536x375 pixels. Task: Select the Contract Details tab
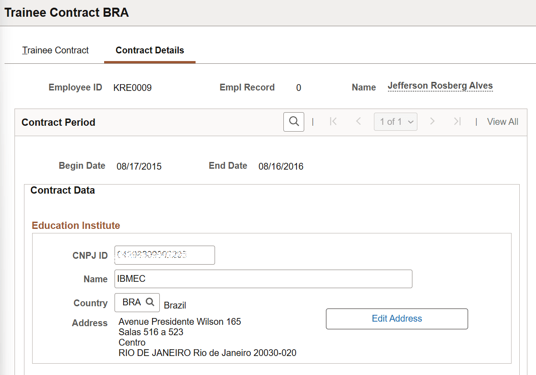point(149,50)
